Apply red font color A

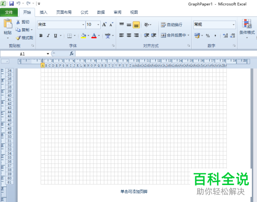(94, 35)
